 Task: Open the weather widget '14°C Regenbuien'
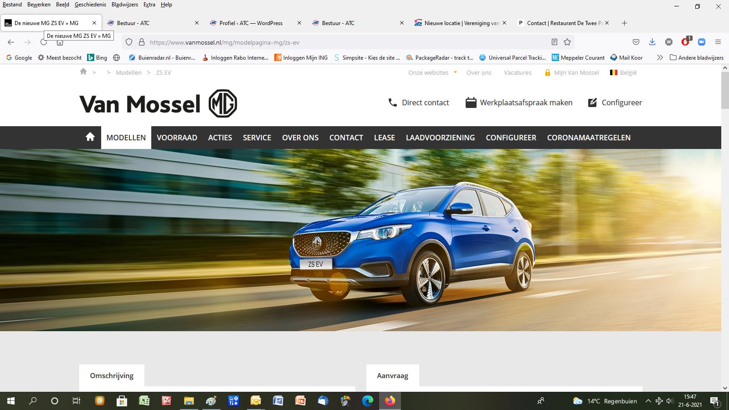pyautogui.click(x=605, y=401)
